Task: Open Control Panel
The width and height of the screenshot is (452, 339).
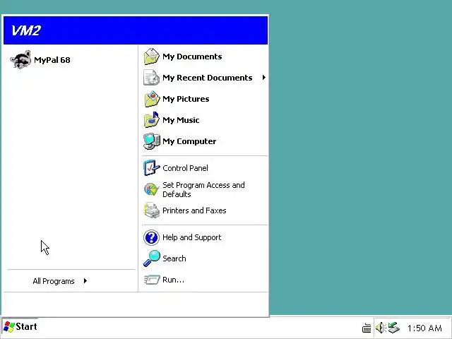Action: pos(205,168)
